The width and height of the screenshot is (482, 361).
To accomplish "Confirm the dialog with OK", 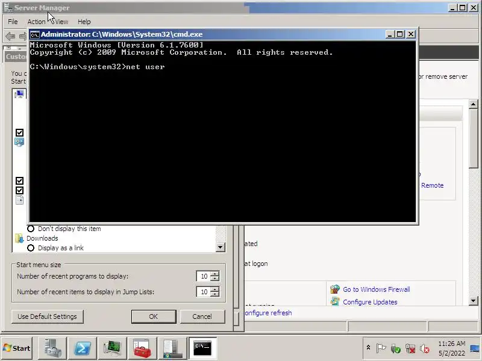I will pyautogui.click(x=154, y=316).
